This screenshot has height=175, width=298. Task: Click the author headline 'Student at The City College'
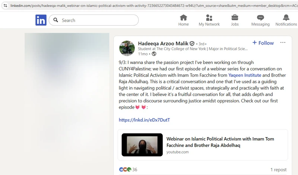(x=193, y=49)
